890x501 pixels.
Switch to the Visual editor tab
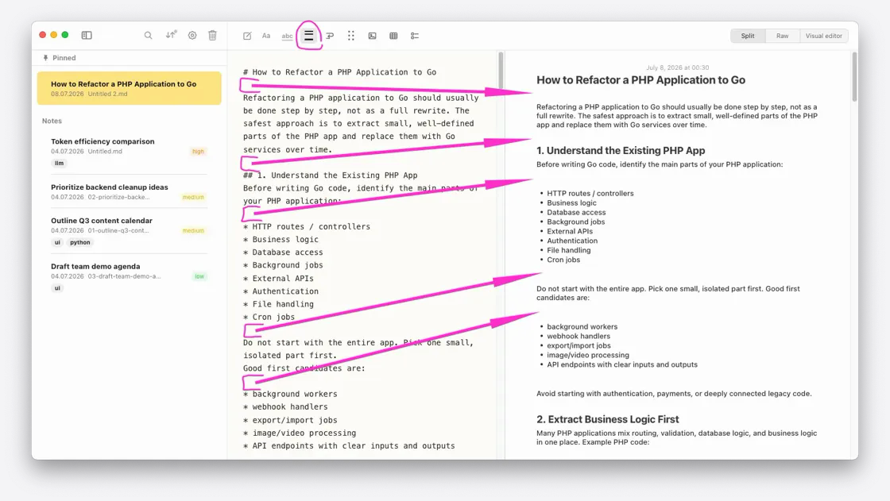point(823,36)
